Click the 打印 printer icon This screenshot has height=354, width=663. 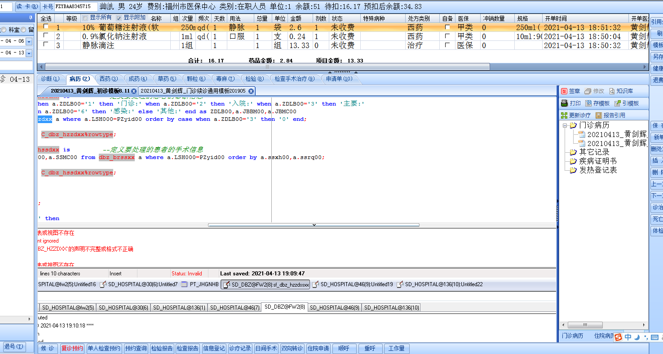(x=564, y=103)
